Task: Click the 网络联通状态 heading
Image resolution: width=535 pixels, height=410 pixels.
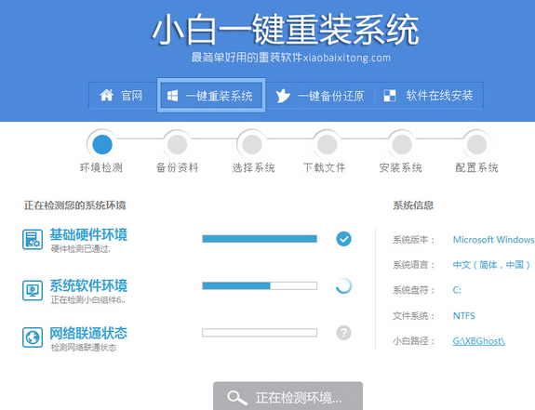Action: 88,333
